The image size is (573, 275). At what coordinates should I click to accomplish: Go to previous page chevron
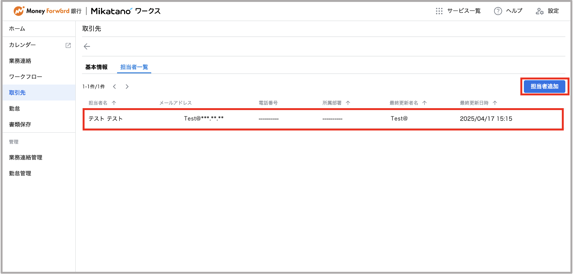(x=115, y=86)
